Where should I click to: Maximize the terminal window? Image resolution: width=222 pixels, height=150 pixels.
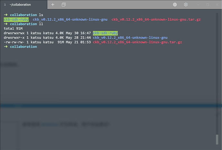[208, 5]
